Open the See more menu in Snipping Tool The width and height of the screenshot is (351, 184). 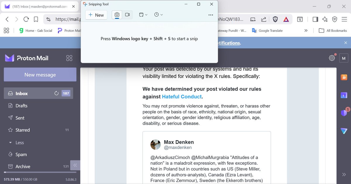click(211, 15)
